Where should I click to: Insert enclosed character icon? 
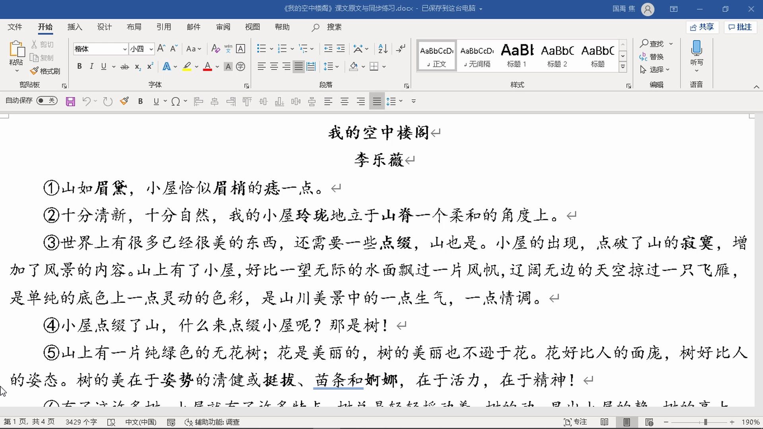(240, 66)
